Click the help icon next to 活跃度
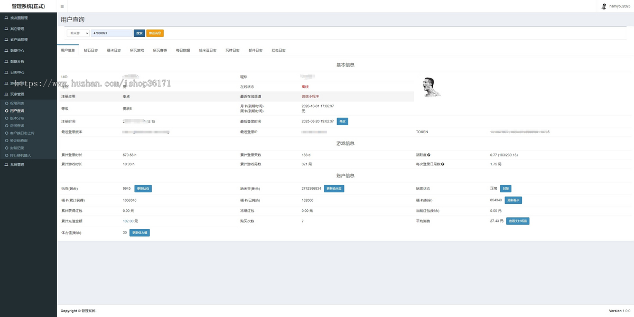 pos(428,155)
